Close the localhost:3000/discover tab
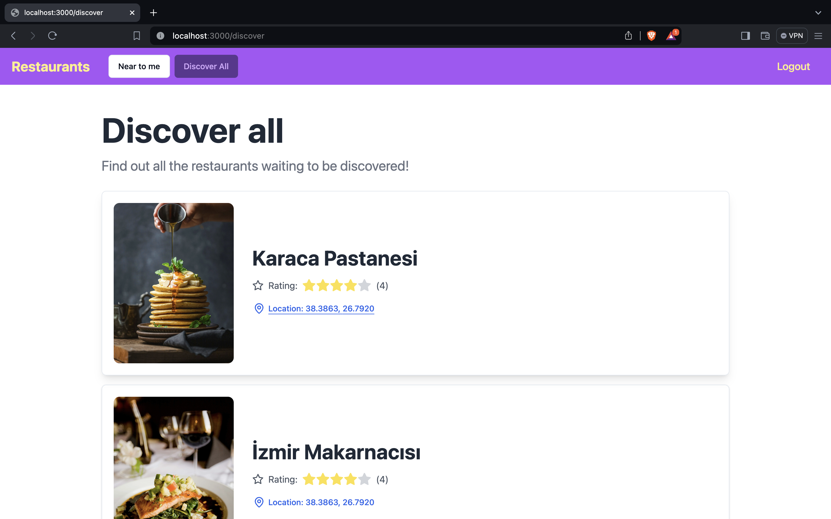Image resolution: width=831 pixels, height=519 pixels. [132, 13]
